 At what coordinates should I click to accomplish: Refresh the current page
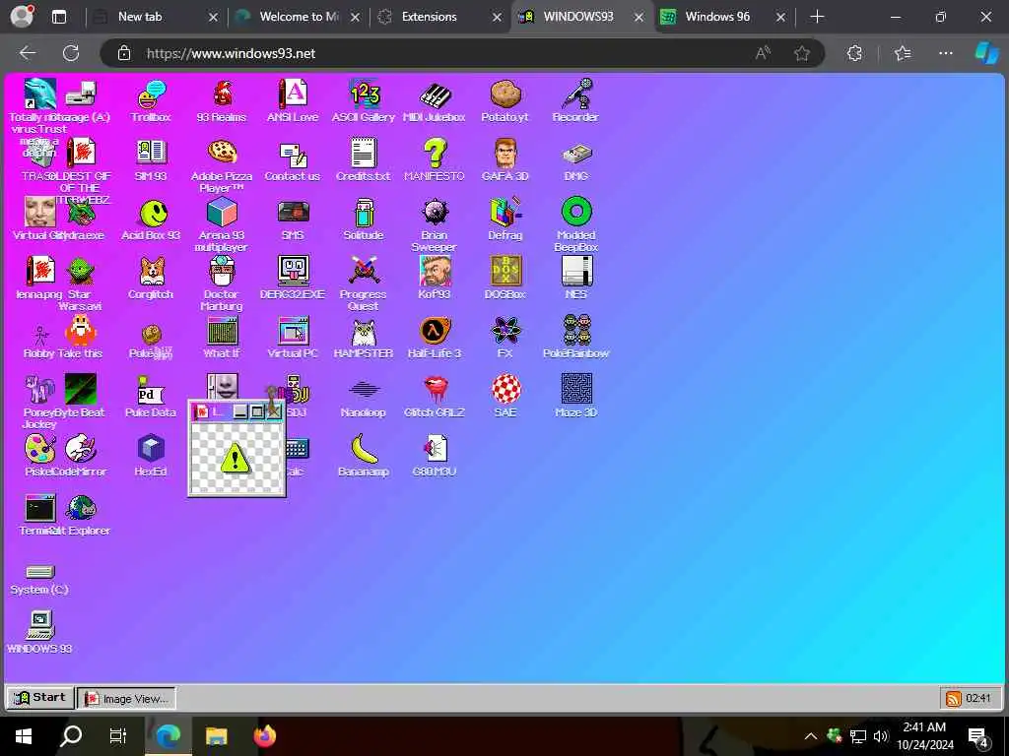click(71, 53)
